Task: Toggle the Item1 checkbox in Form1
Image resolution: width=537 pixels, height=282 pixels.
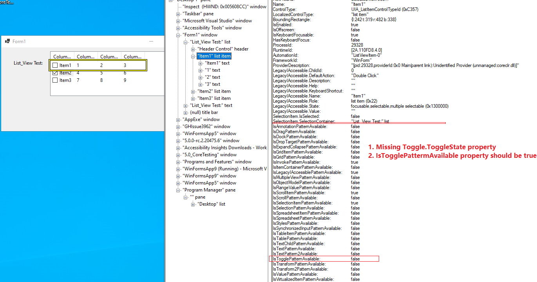Action: (55, 65)
